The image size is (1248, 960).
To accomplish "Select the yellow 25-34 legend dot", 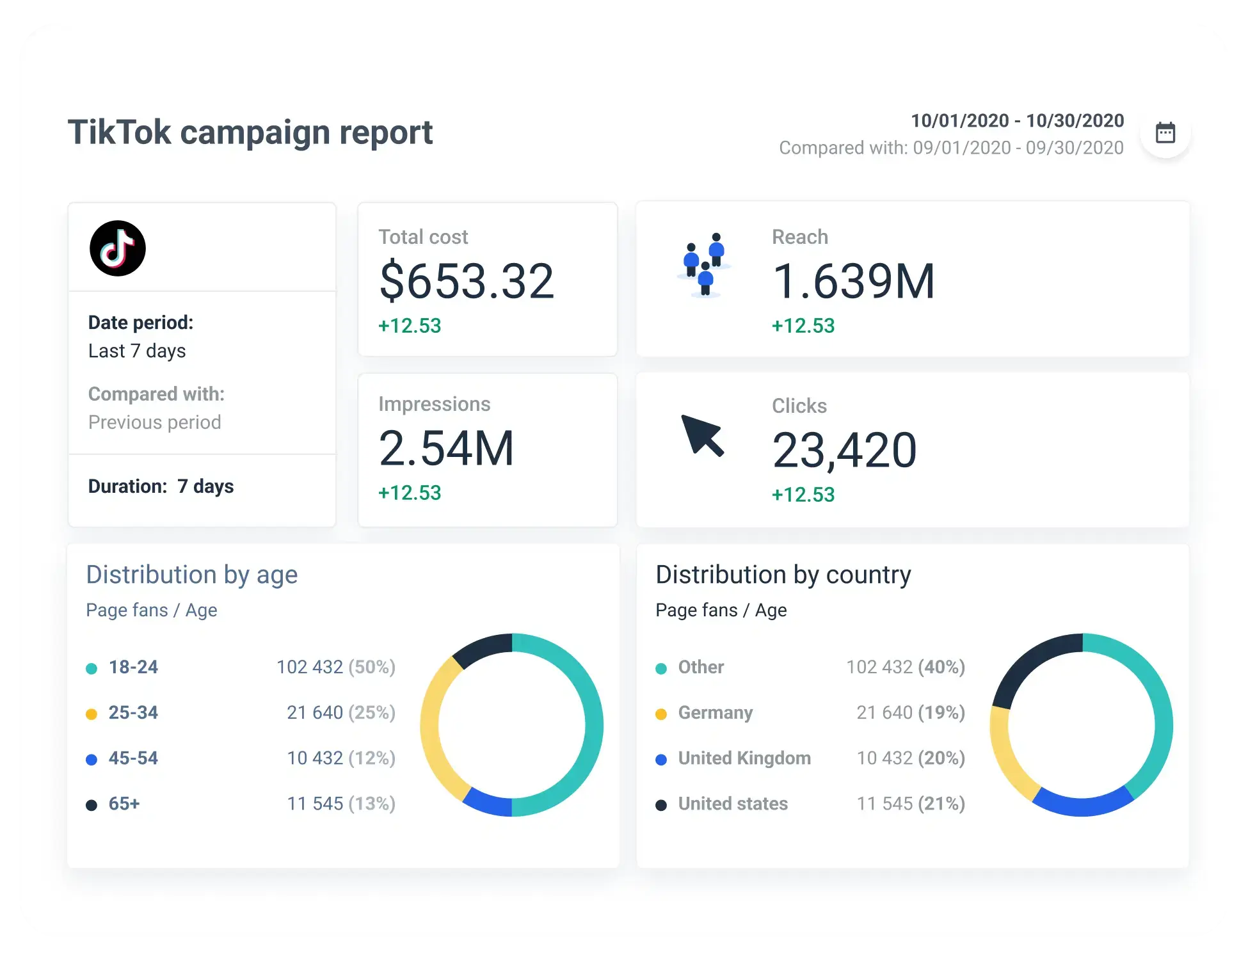I will tap(92, 714).
